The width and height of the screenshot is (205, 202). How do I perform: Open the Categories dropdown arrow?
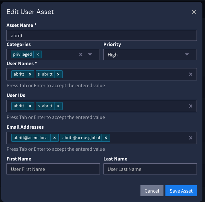90,54
